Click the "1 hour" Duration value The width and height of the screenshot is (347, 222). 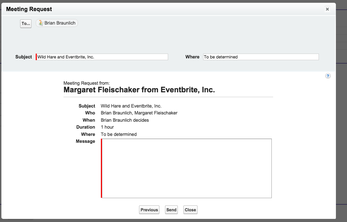click(x=107, y=127)
